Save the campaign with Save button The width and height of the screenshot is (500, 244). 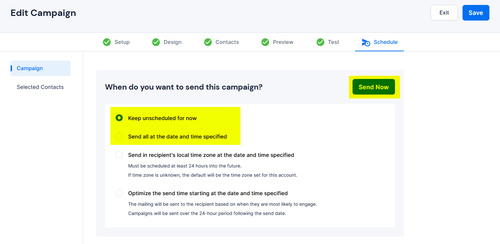click(476, 13)
